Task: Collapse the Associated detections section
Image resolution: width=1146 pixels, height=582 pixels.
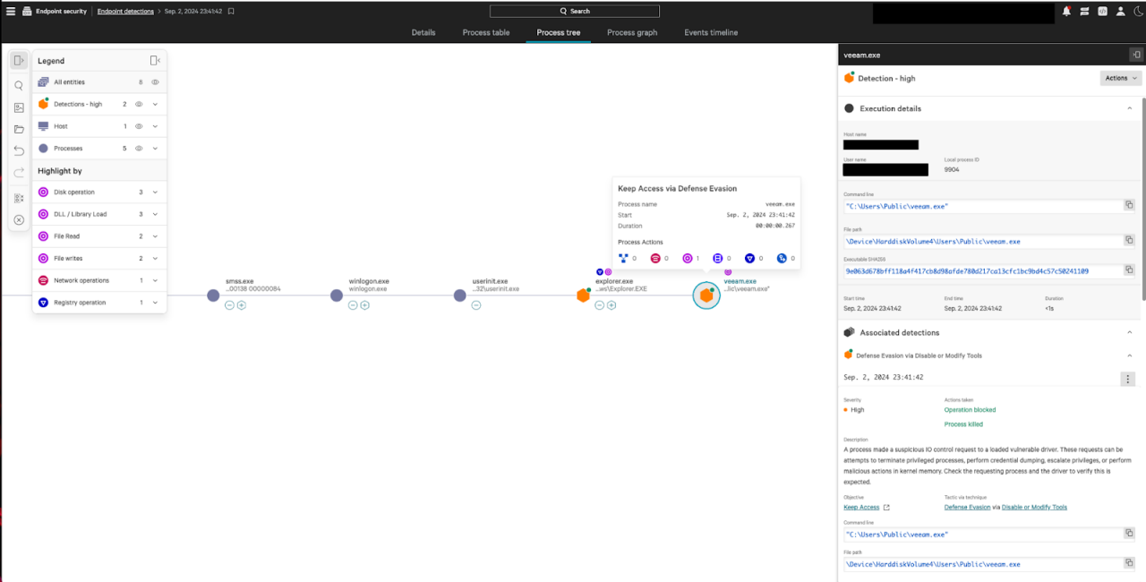Action: 1129,332
